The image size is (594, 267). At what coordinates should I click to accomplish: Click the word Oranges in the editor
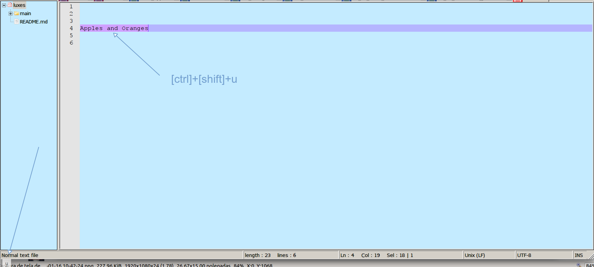[135, 28]
